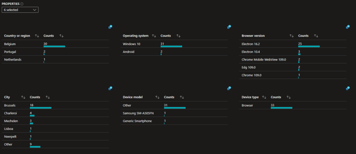Sort Device type column arrows

click(x=264, y=97)
